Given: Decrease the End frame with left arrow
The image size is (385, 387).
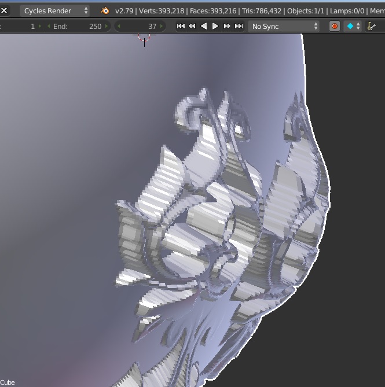Looking at the screenshot, I should point(49,26).
